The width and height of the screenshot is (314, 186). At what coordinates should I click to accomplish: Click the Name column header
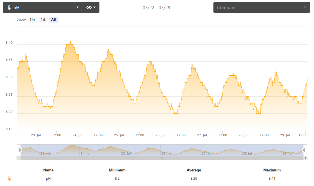49,170
